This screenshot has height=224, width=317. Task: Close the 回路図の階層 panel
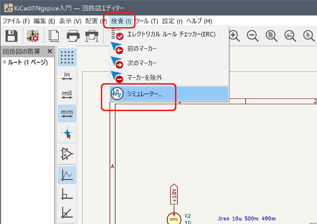pyautogui.click(x=50, y=51)
